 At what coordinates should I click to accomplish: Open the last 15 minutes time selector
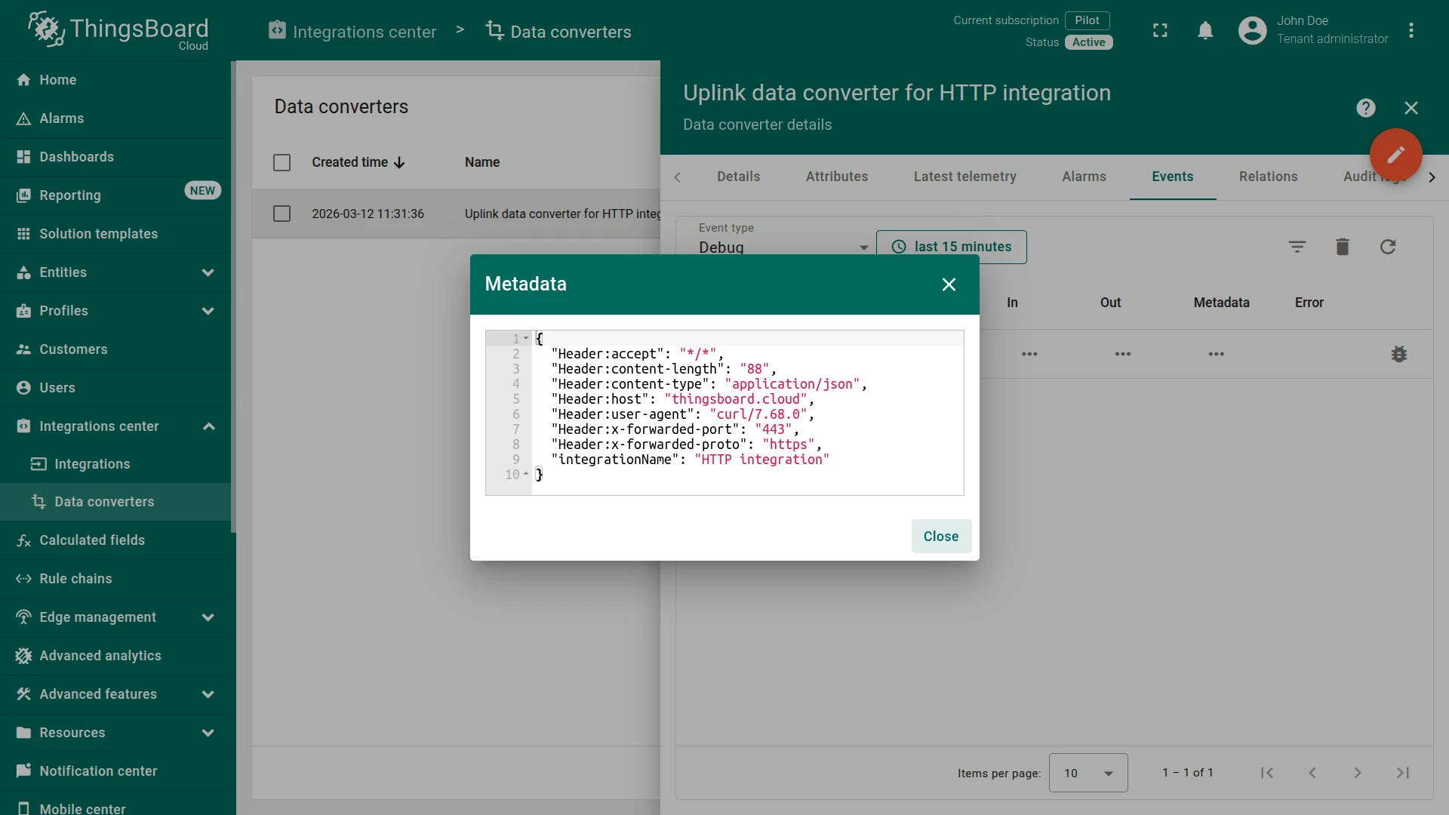click(x=951, y=247)
